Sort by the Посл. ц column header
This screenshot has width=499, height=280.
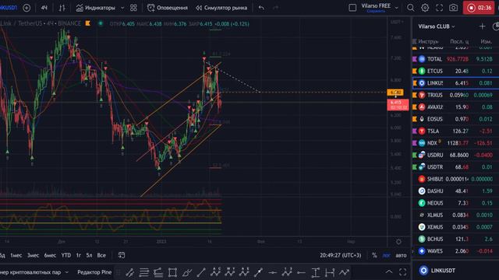tap(459, 41)
